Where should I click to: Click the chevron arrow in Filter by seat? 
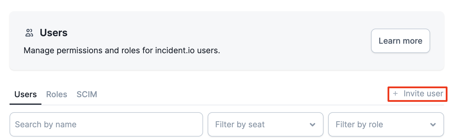(312, 125)
